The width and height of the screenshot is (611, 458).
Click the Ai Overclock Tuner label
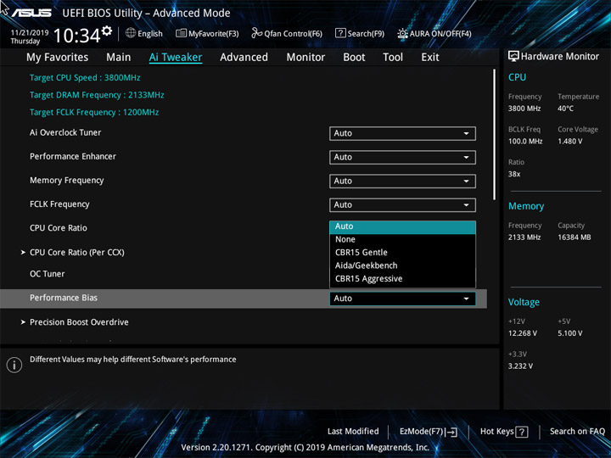click(65, 133)
